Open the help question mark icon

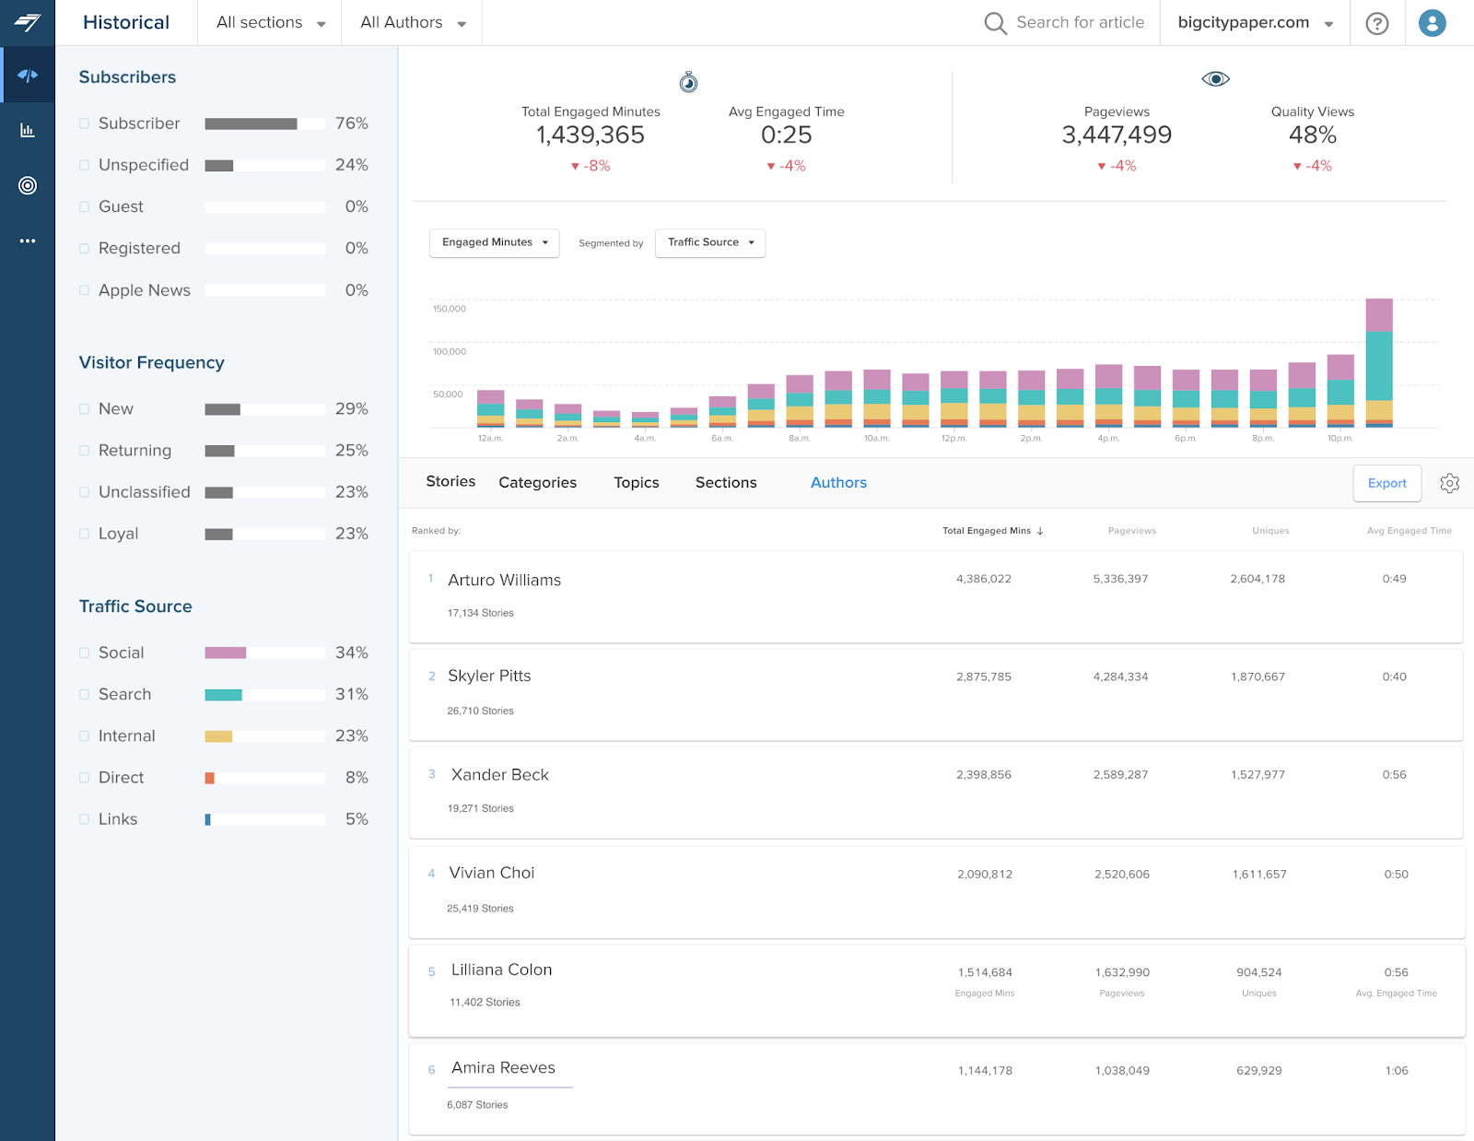(x=1377, y=23)
